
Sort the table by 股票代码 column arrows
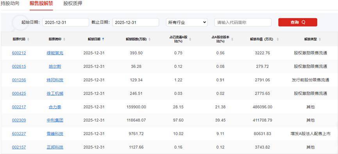(28, 39)
